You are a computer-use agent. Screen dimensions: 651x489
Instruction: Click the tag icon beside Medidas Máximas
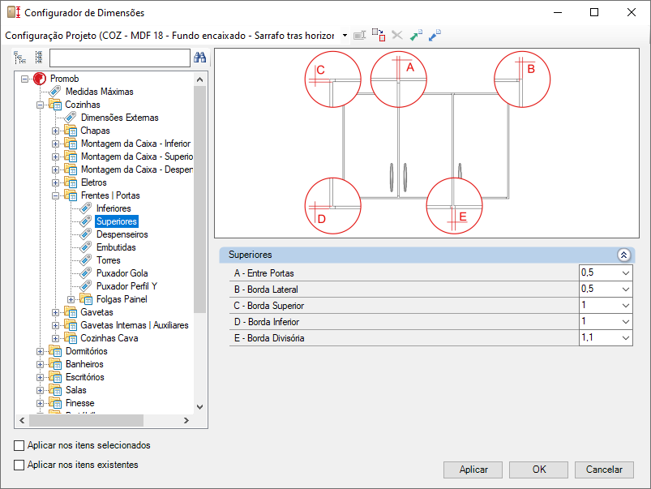pos(55,92)
